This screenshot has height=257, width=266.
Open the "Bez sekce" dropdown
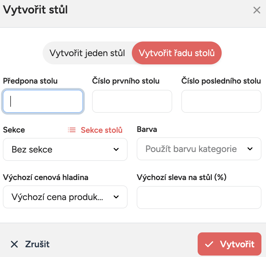pyautogui.click(x=65, y=149)
